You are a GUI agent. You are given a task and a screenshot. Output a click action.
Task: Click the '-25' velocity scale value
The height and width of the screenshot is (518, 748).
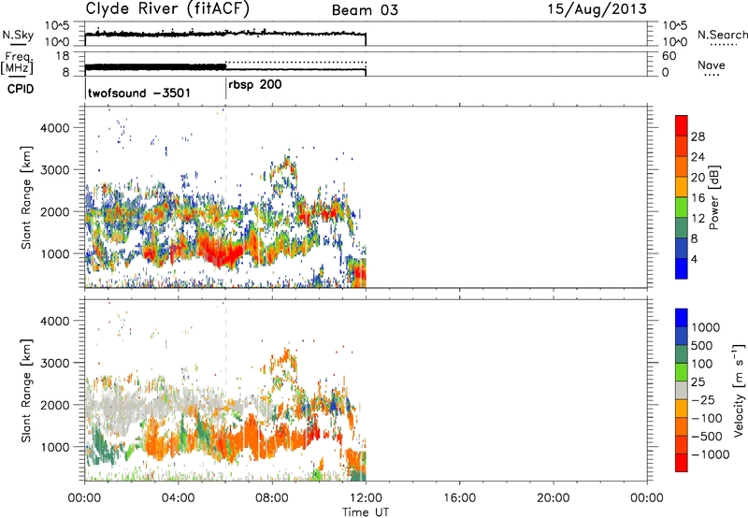point(705,400)
